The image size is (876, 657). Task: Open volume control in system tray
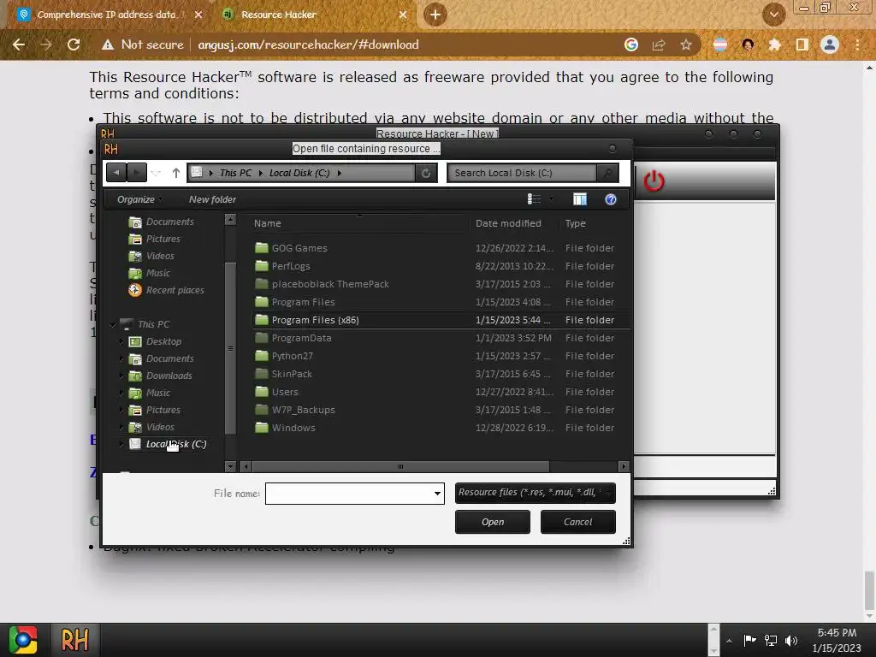pos(790,640)
